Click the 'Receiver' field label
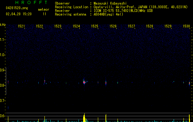This screenshot has height=122, width=193. tap(62, 11)
